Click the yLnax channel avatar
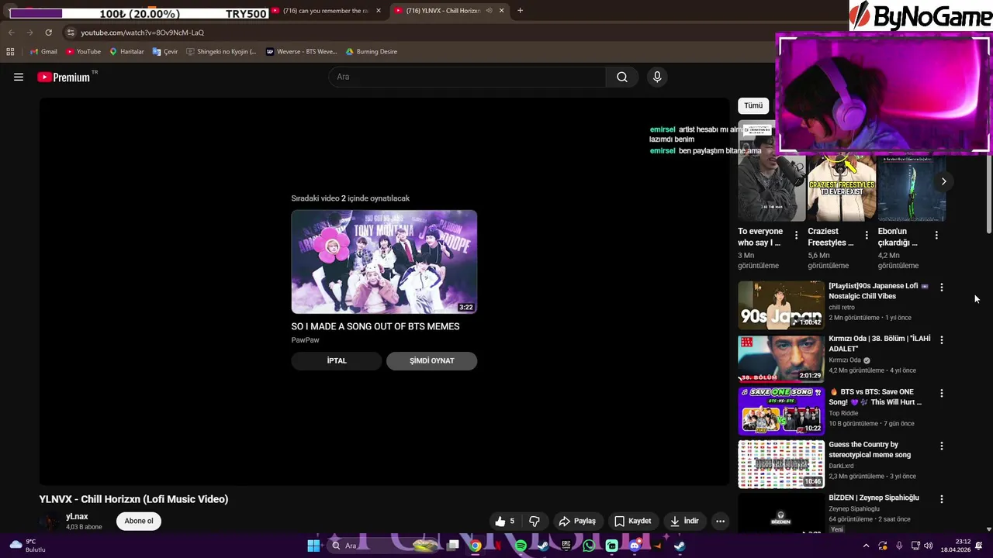 50,521
